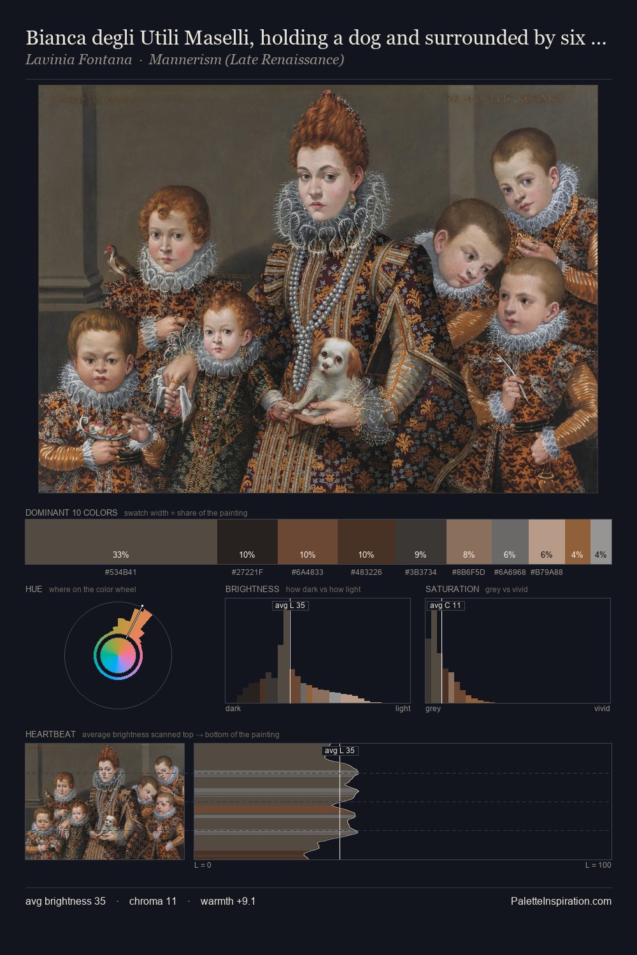Click the avg L 35 marker in the Heartbeat chart
This screenshot has width=637, height=955.
340,751
